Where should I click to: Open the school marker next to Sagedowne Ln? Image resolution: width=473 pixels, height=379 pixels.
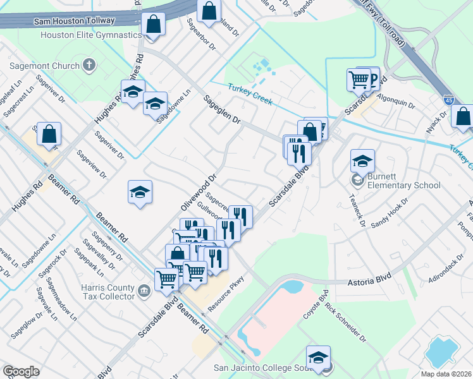(x=155, y=104)
